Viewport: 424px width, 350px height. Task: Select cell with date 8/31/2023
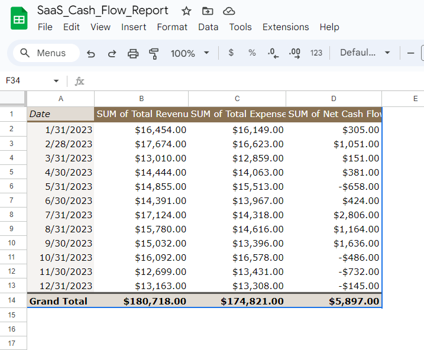coord(60,229)
